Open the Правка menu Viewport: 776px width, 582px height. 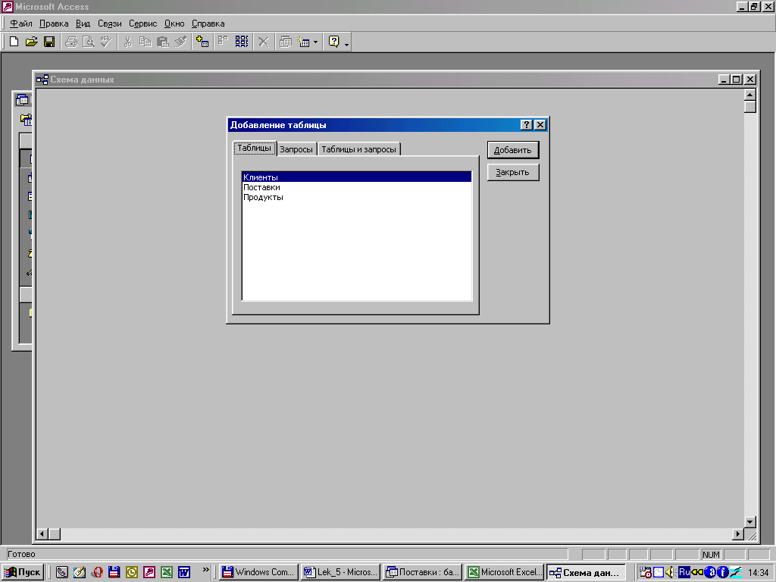tap(54, 23)
